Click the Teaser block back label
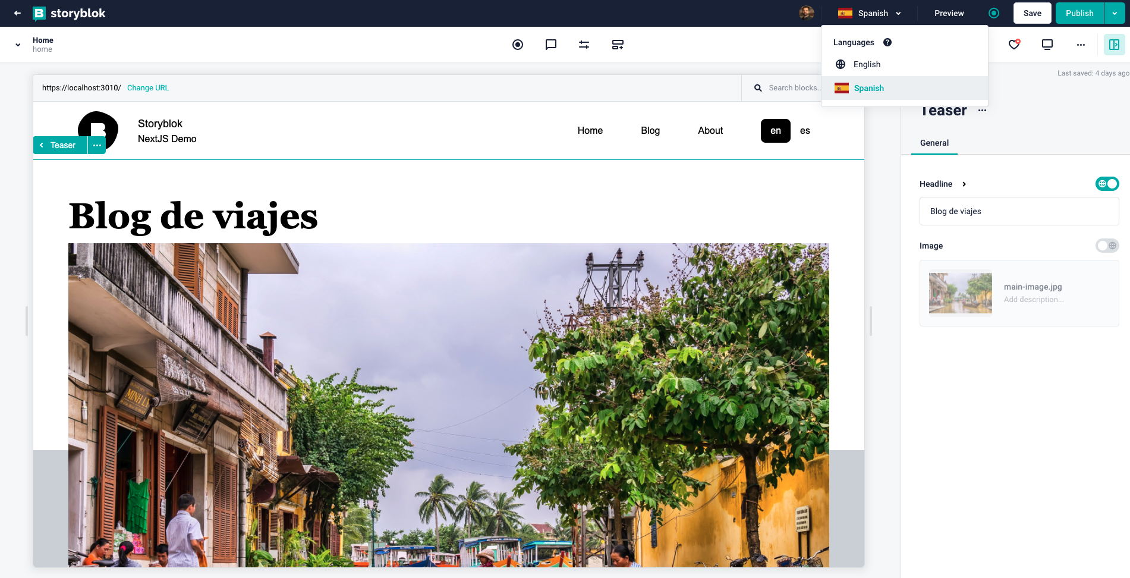Screen dimensions: 1130x578 coord(60,145)
